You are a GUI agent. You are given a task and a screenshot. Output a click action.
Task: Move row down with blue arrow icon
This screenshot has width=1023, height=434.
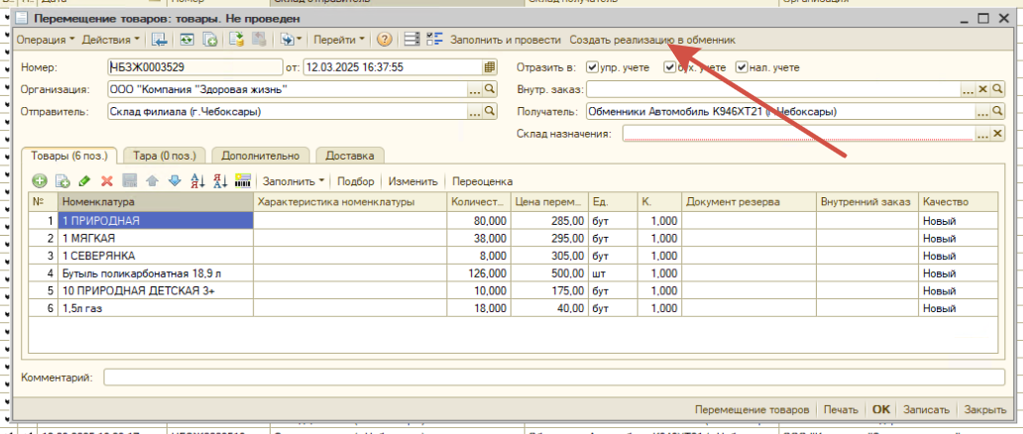point(173,180)
